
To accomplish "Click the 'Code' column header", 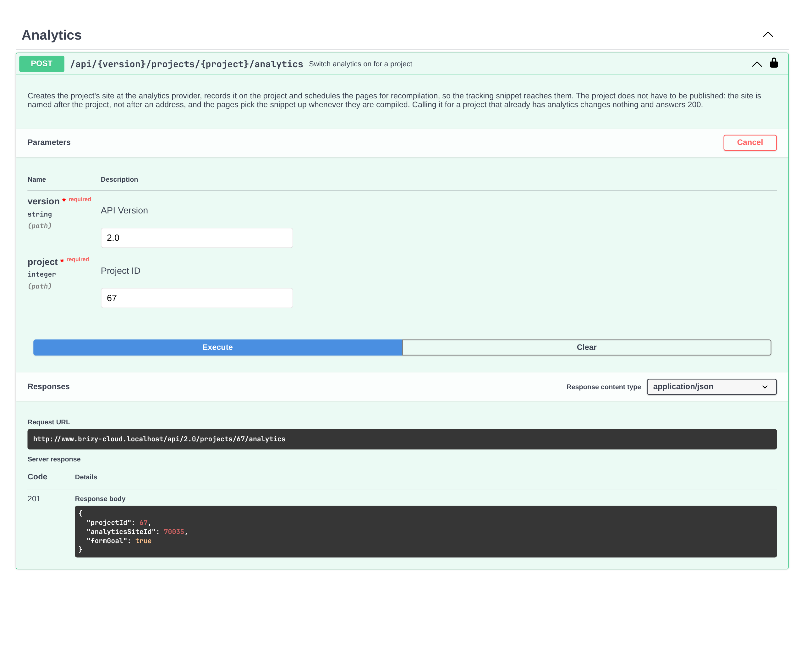I will (x=37, y=476).
